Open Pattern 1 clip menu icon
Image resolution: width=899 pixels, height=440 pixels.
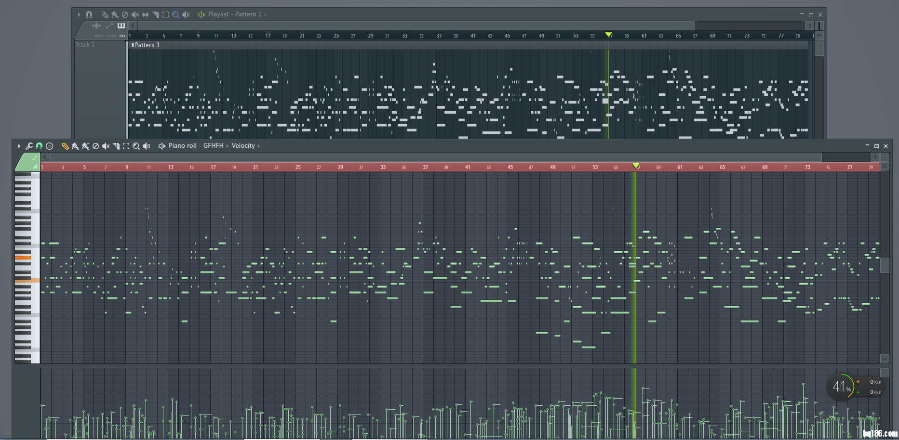(132, 45)
